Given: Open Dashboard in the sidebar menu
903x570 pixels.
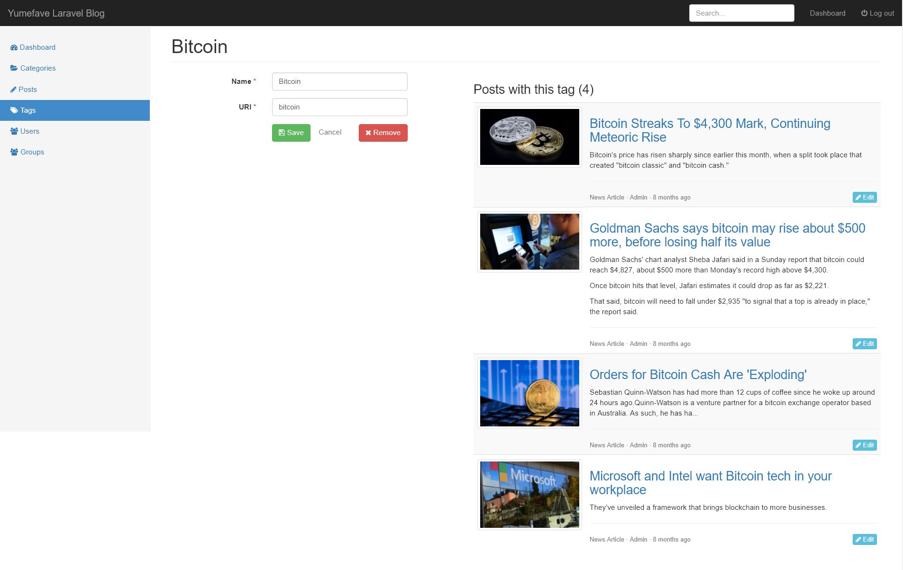Looking at the screenshot, I should pos(75,47).
